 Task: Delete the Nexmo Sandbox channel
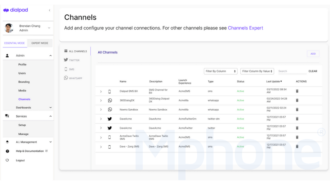click(x=297, y=110)
